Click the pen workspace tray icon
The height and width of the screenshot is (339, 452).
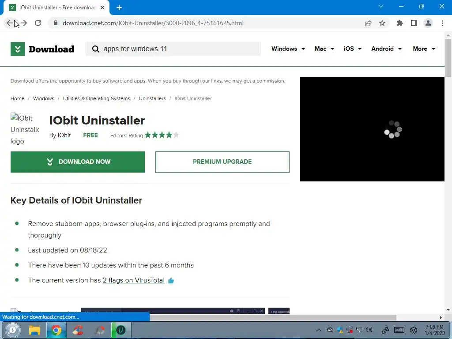tap(385, 330)
